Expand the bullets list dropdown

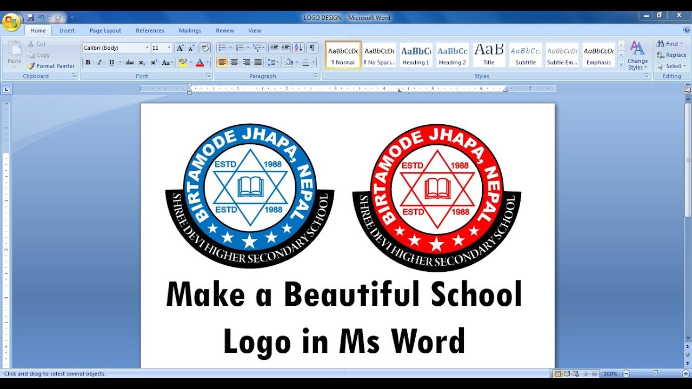pyautogui.click(x=230, y=48)
